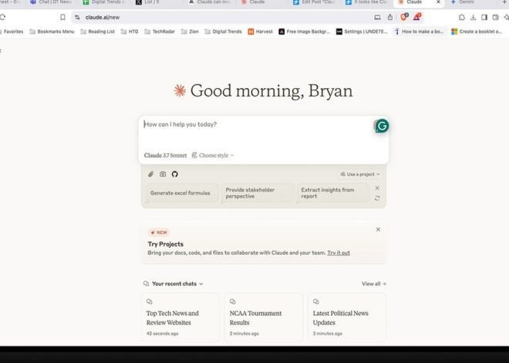Open the Zion bookmarks folder
Image resolution: width=509 pixels, height=363 pixels.
pyautogui.click(x=190, y=32)
